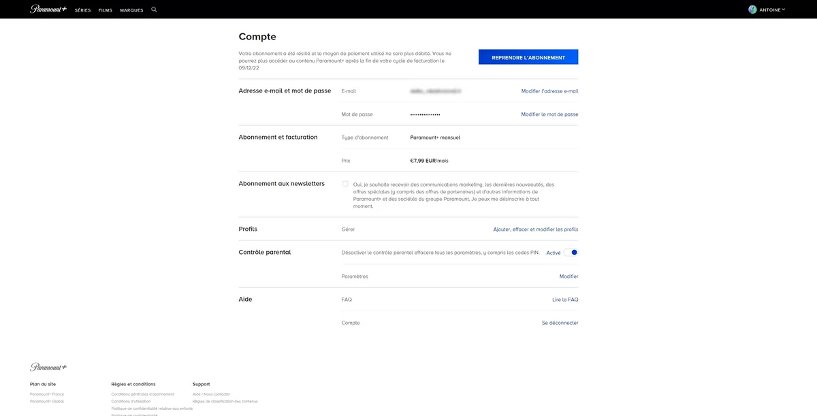Viewport: 817px width, 416px height.
Task: Open Paramount+ France footer link
Action: click(47, 394)
